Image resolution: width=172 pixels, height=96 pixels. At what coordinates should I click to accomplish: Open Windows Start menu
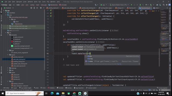pyautogui.click(x=2, y=93)
